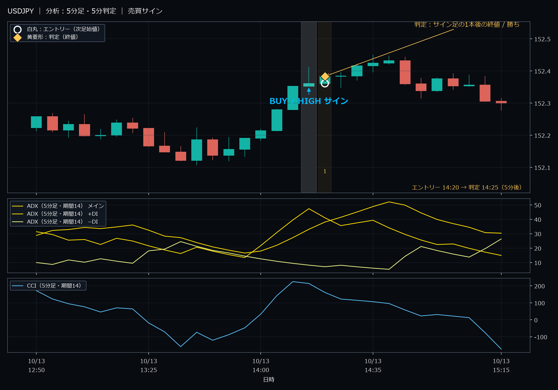Viewport: 558px width, 390px height.
Task: Click the ADX axis value 50
Action: click(x=538, y=205)
